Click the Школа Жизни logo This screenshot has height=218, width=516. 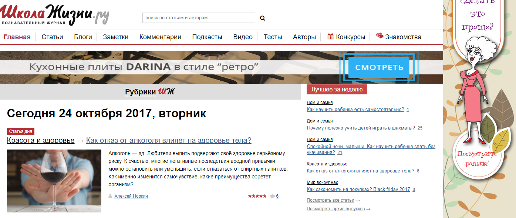pyautogui.click(x=55, y=14)
